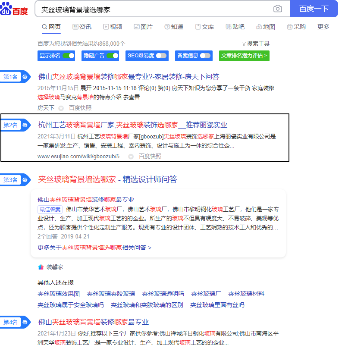The width and height of the screenshot is (345, 345).
Task: Open result 佛山夹丝玻璃背景墙装修哪家最专业?-家居装修-房天下问答
Action: (x=129, y=77)
